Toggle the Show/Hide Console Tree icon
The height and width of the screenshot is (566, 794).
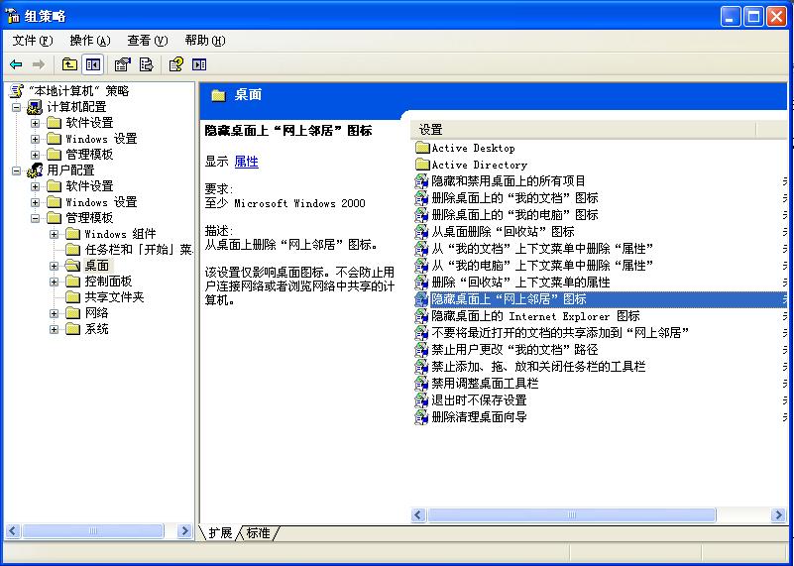coord(93,64)
